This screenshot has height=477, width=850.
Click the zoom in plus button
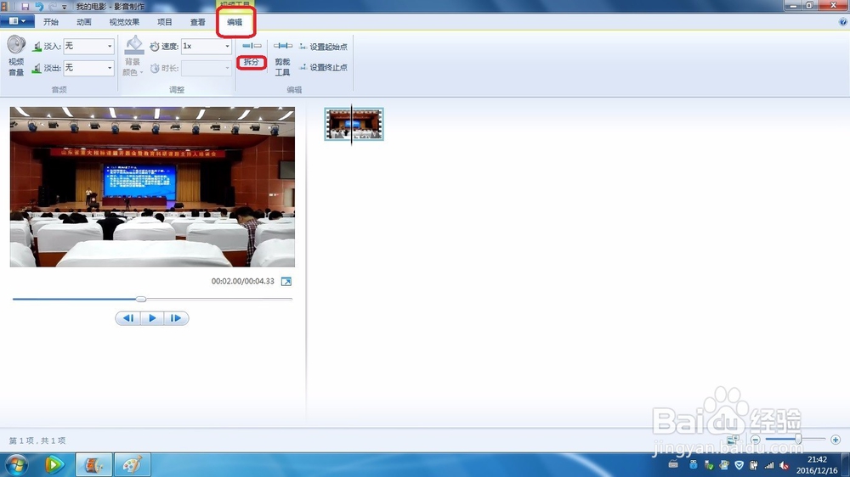pos(836,440)
